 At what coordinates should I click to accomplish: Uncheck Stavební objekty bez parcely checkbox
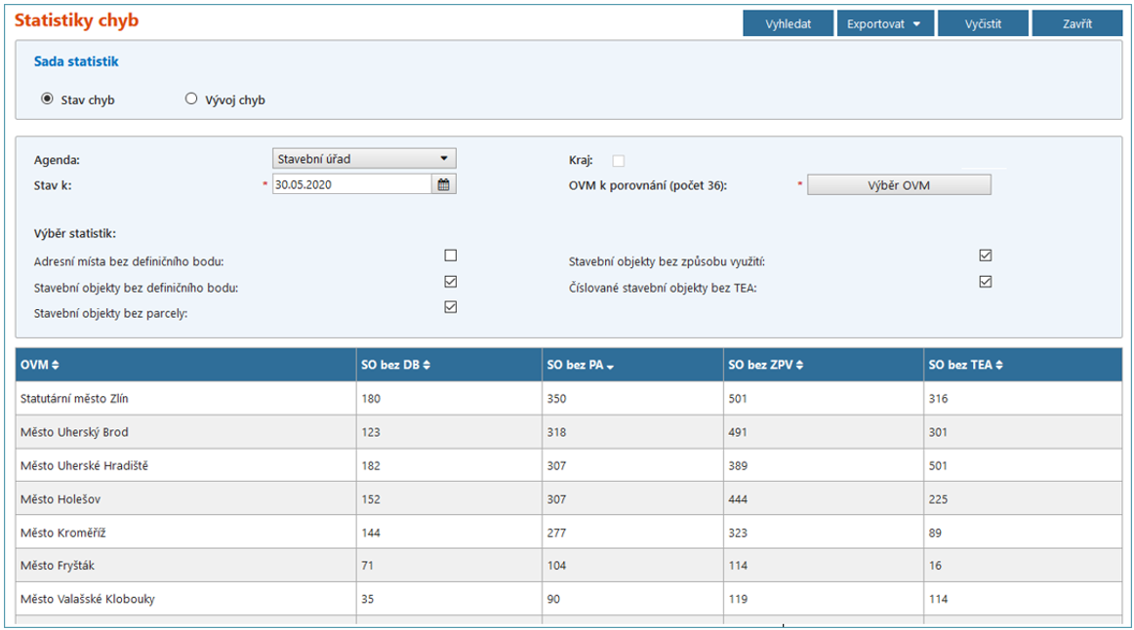coord(450,307)
